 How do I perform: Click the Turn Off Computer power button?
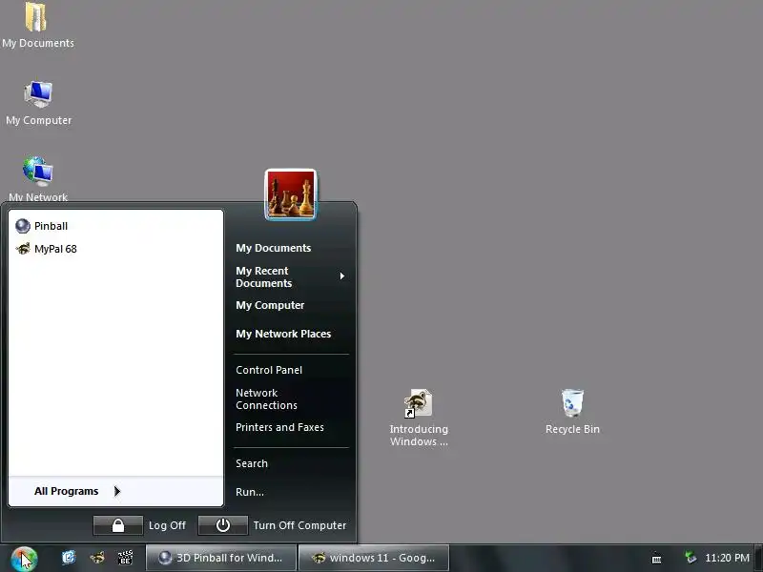pos(223,525)
